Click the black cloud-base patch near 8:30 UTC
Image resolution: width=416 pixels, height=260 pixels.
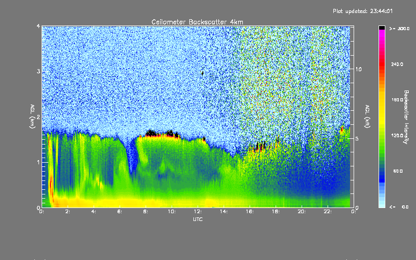pos(151,133)
